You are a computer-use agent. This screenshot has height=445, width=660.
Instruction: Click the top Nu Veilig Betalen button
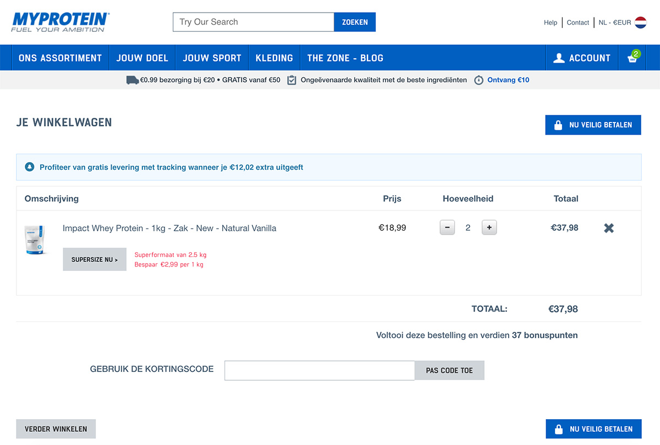tap(593, 125)
